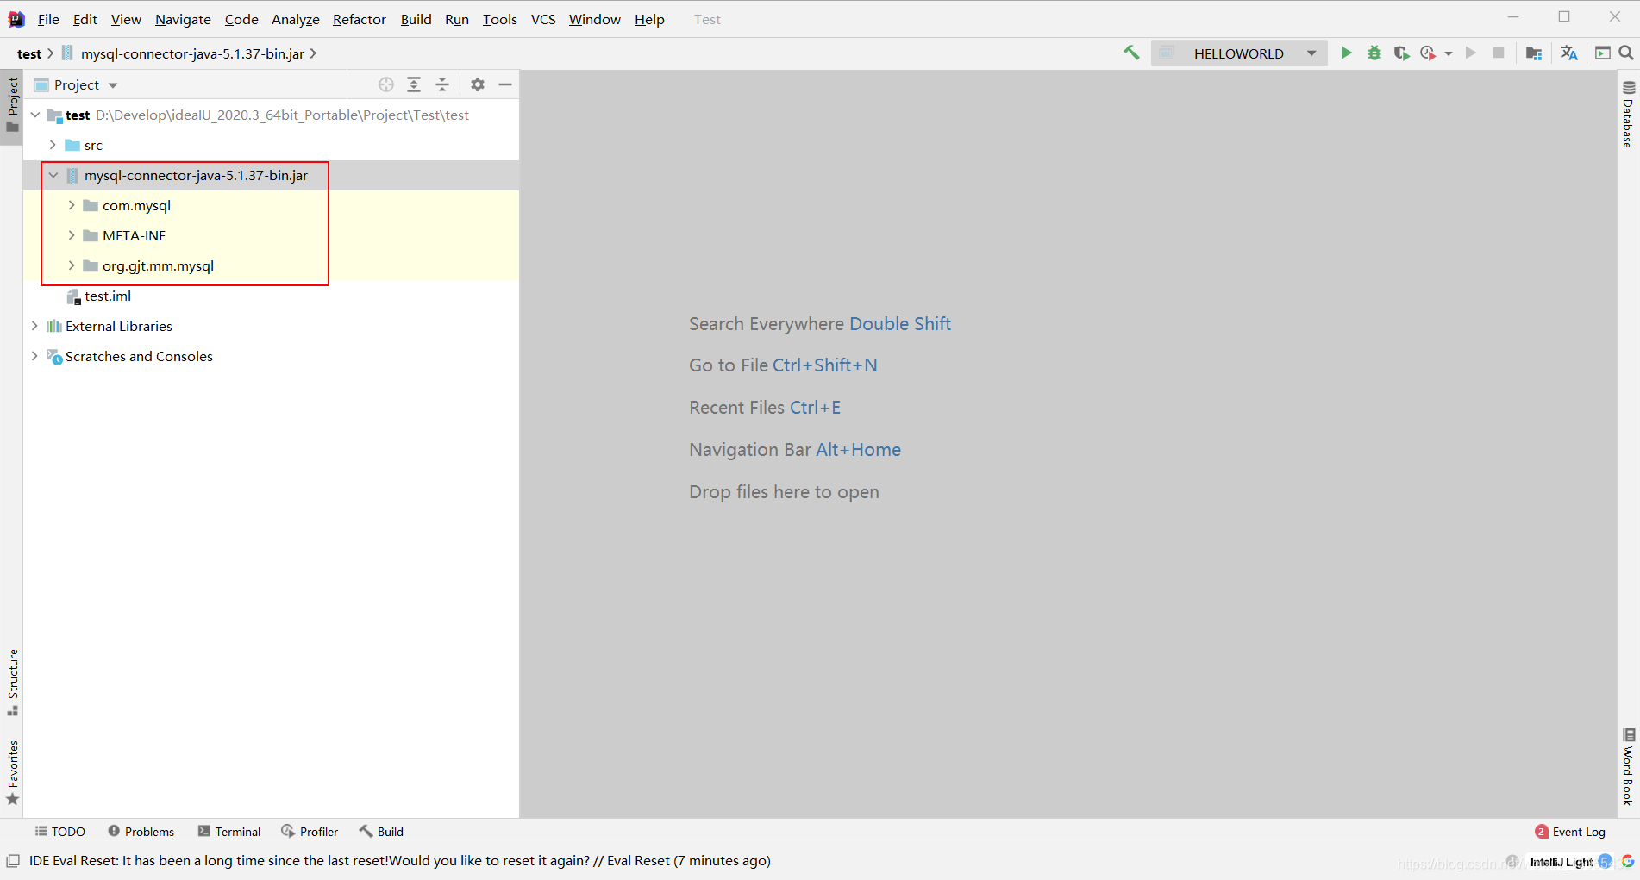The image size is (1640, 880).
Task: Select the src folder row
Action: point(272,145)
